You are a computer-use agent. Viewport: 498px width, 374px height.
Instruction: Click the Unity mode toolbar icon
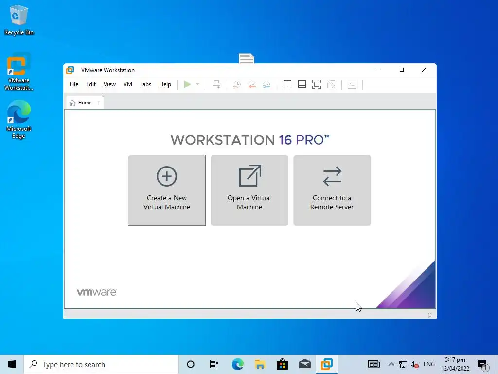pyautogui.click(x=331, y=84)
